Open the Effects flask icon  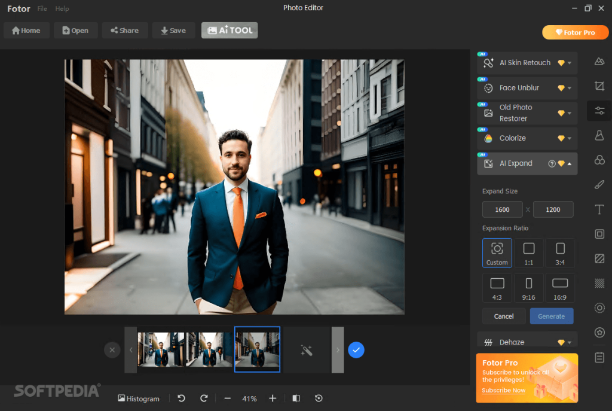coord(599,135)
